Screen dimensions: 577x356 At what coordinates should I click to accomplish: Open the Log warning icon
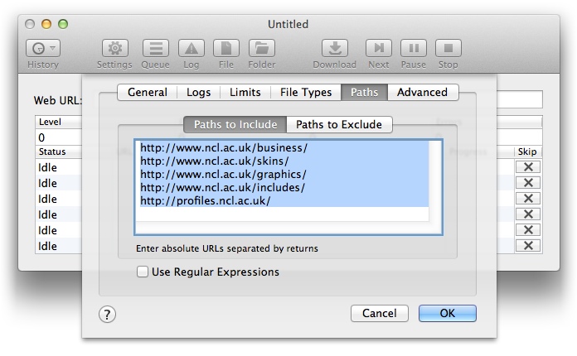click(192, 49)
